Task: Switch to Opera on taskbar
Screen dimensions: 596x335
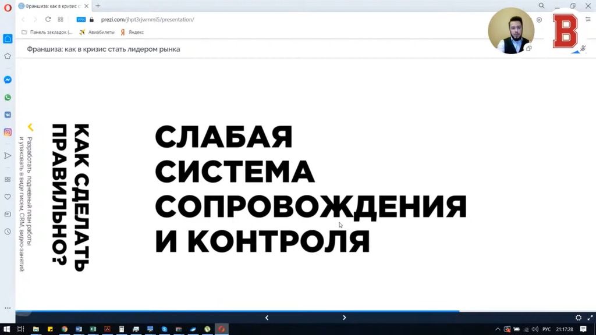Action: pyautogui.click(x=222, y=329)
